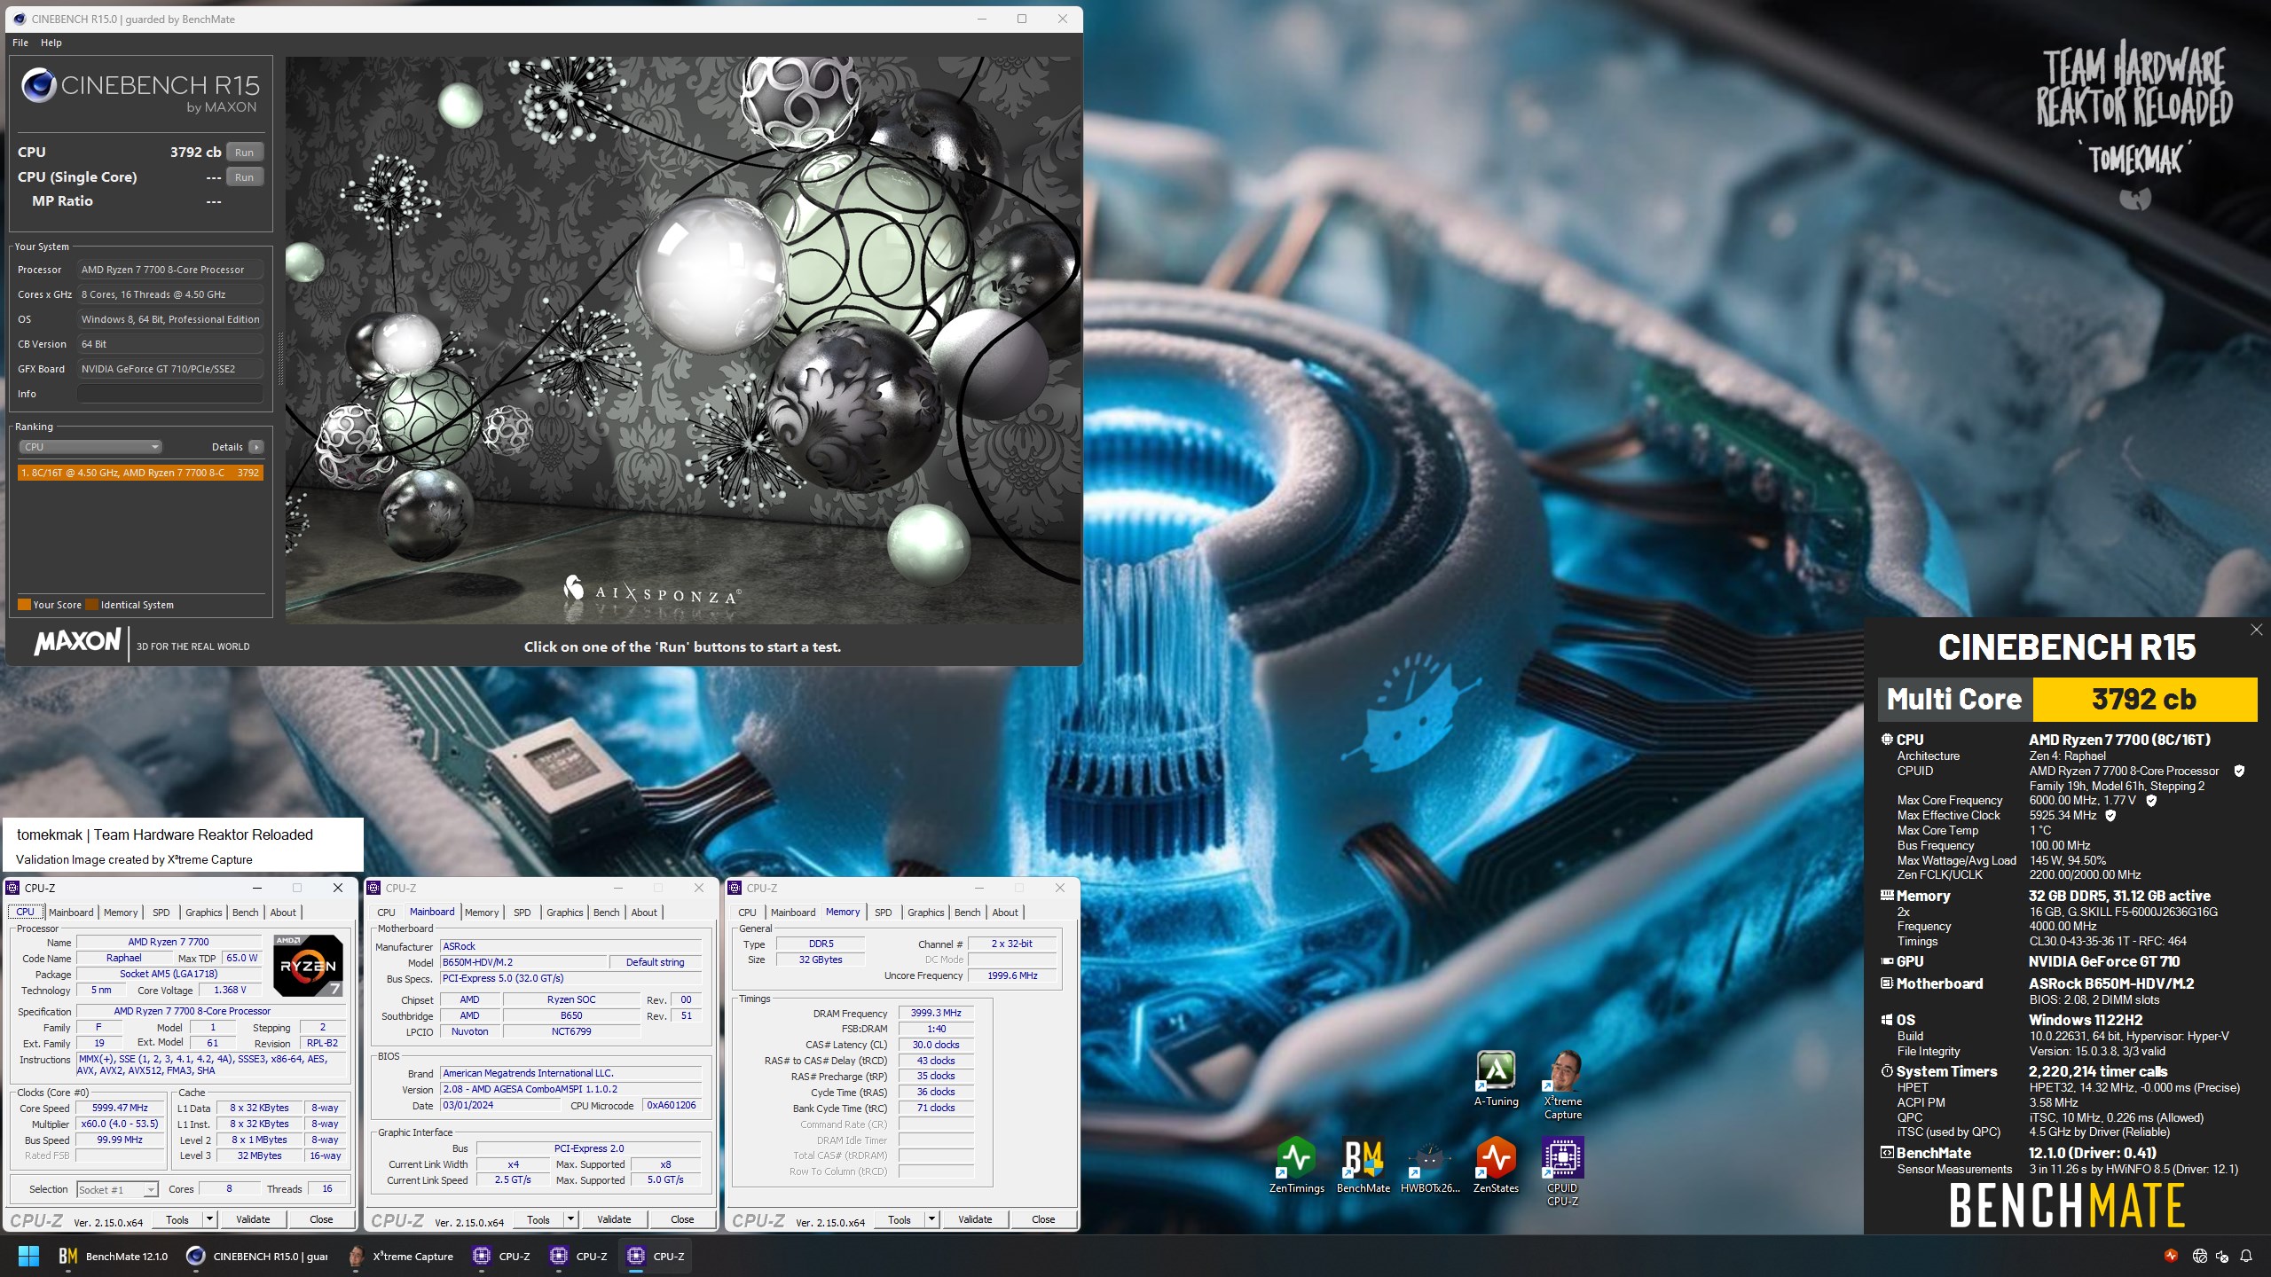Click Max Core Frequency 6000.00 MHz value
Screen dimensions: 2271x1277
2083,801
